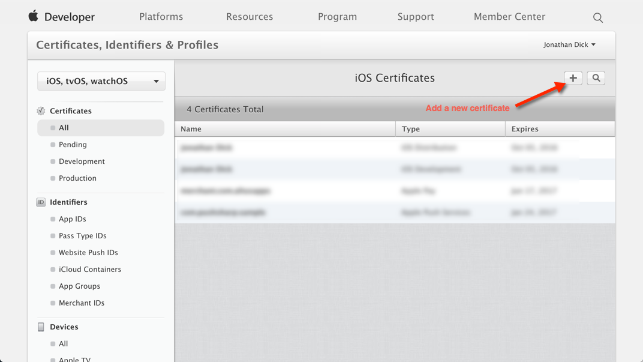Click the Identifiers section heading

pos(68,202)
